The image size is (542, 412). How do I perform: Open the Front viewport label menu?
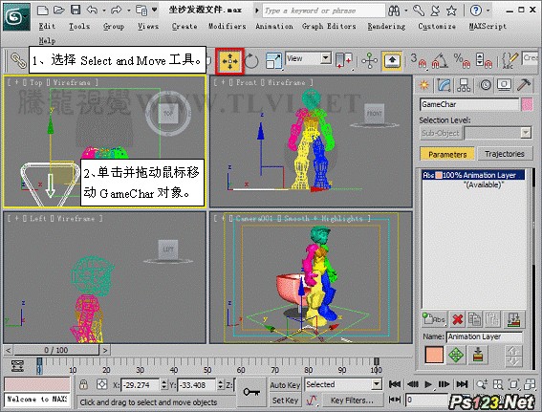247,82
